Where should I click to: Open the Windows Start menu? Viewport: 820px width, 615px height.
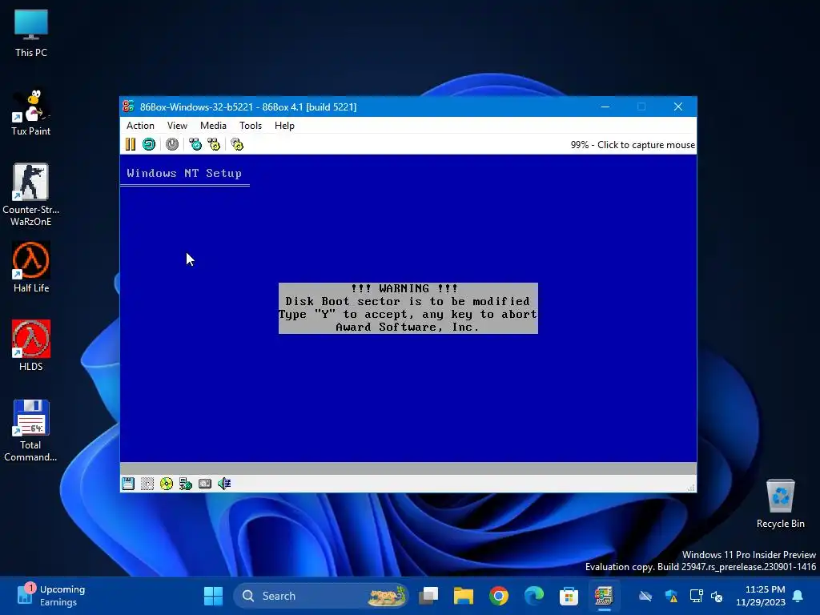(213, 596)
